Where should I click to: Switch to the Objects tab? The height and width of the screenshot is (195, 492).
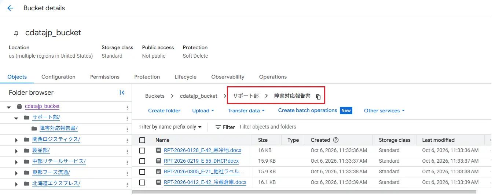[17, 77]
